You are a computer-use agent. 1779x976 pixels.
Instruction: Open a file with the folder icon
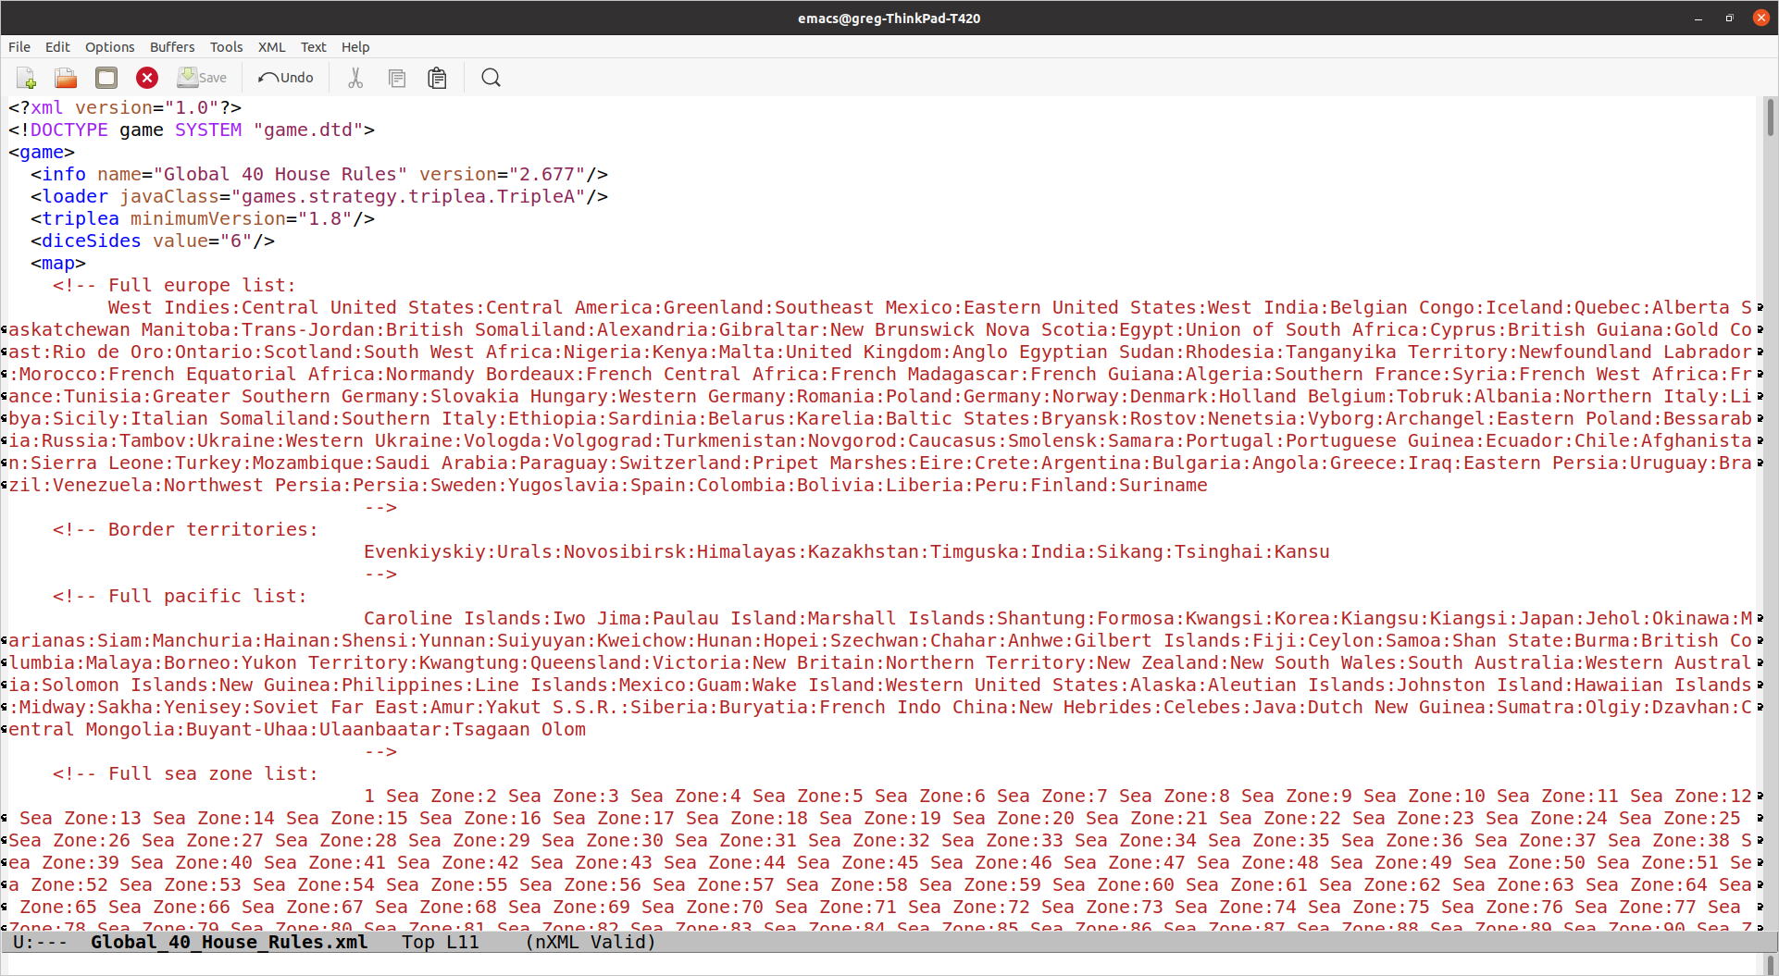(66, 78)
